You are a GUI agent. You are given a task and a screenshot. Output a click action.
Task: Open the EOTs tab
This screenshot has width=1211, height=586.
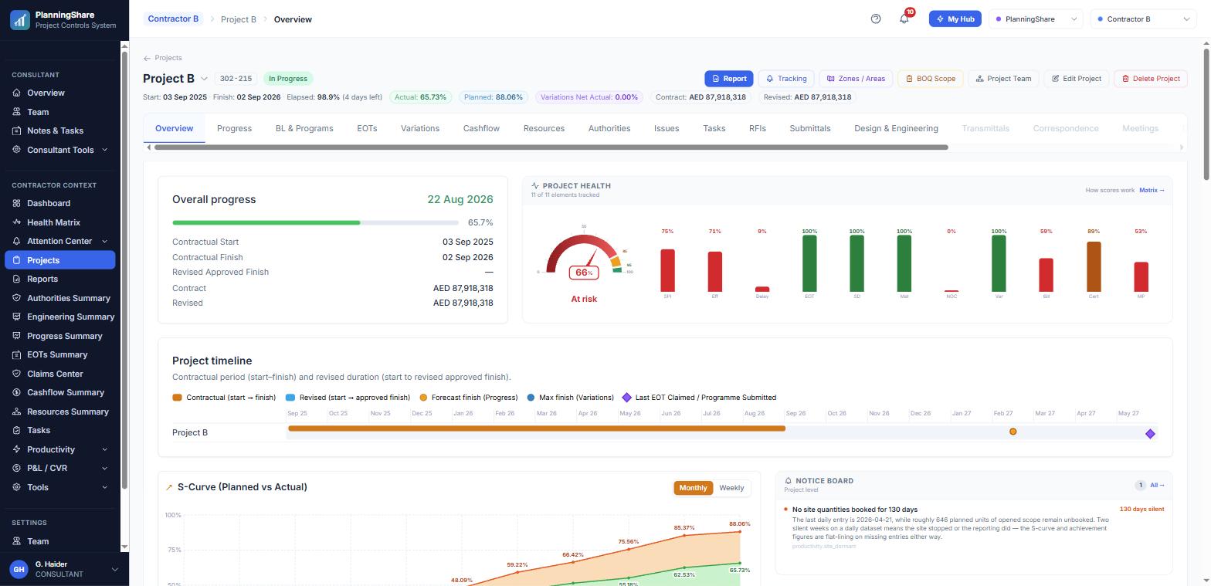coord(367,128)
